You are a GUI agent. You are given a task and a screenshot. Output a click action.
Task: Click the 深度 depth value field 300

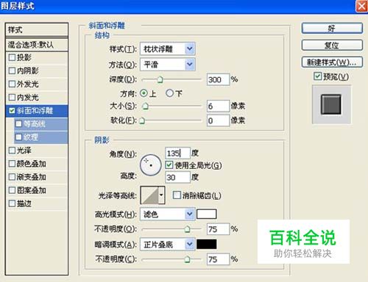218,79
